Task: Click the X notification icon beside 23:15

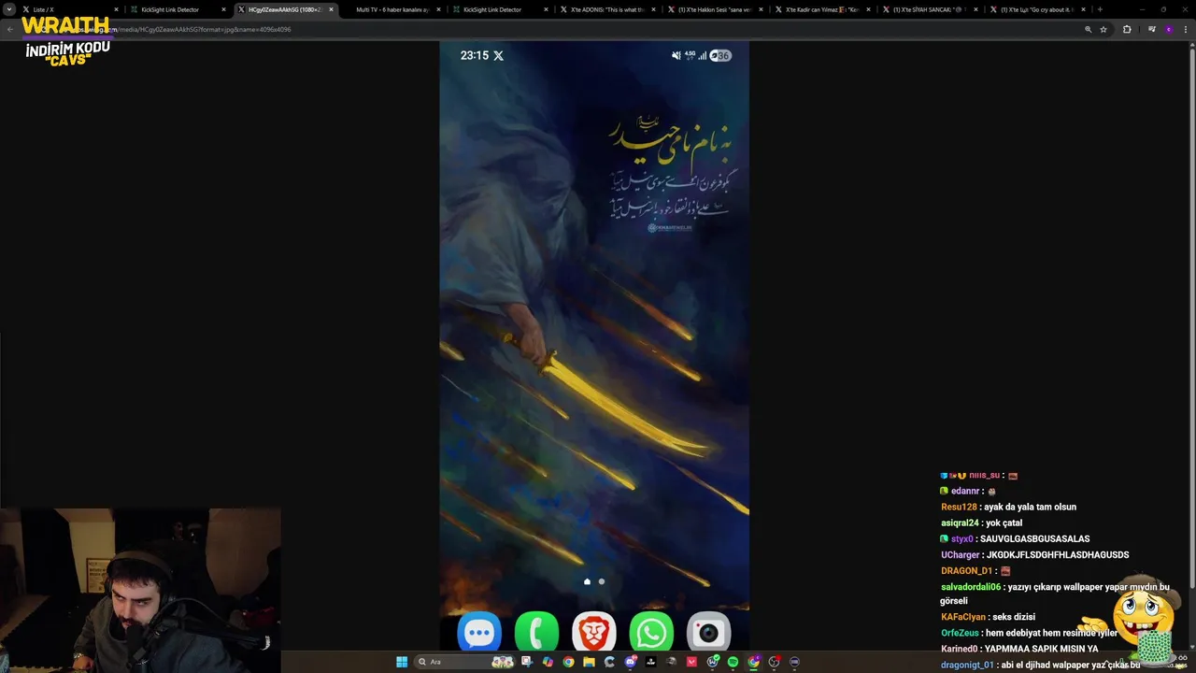Action: click(498, 55)
